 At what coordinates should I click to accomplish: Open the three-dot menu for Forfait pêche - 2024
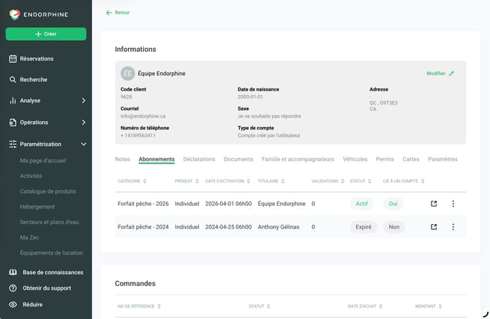pyautogui.click(x=453, y=227)
